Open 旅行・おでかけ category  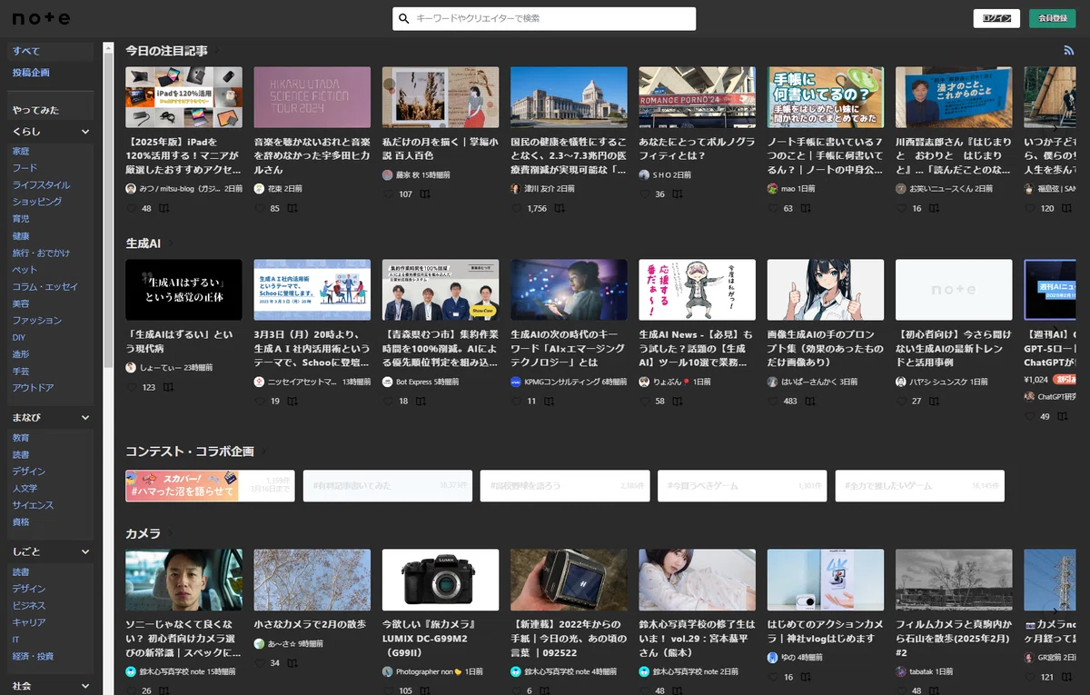point(41,253)
